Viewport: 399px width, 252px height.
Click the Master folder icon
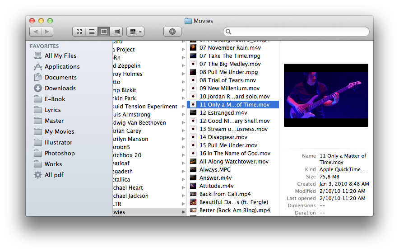coord(38,121)
